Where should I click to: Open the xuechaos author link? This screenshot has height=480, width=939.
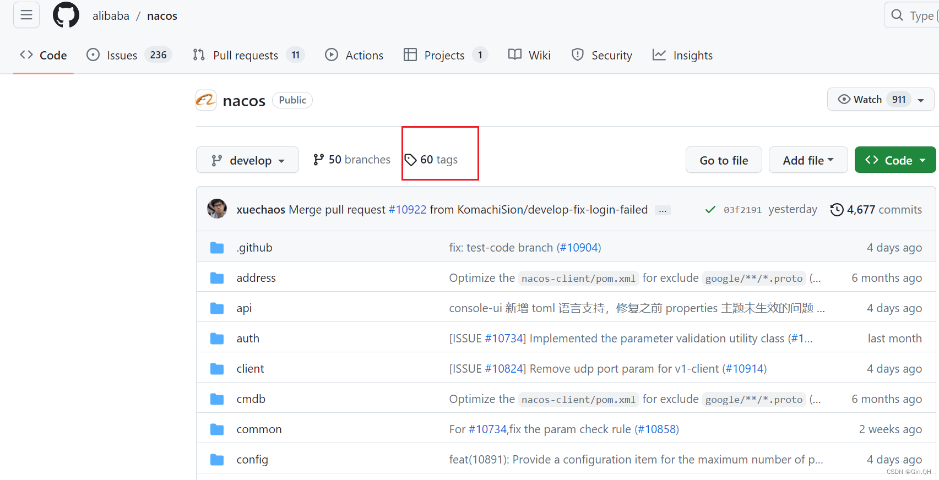[261, 210]
